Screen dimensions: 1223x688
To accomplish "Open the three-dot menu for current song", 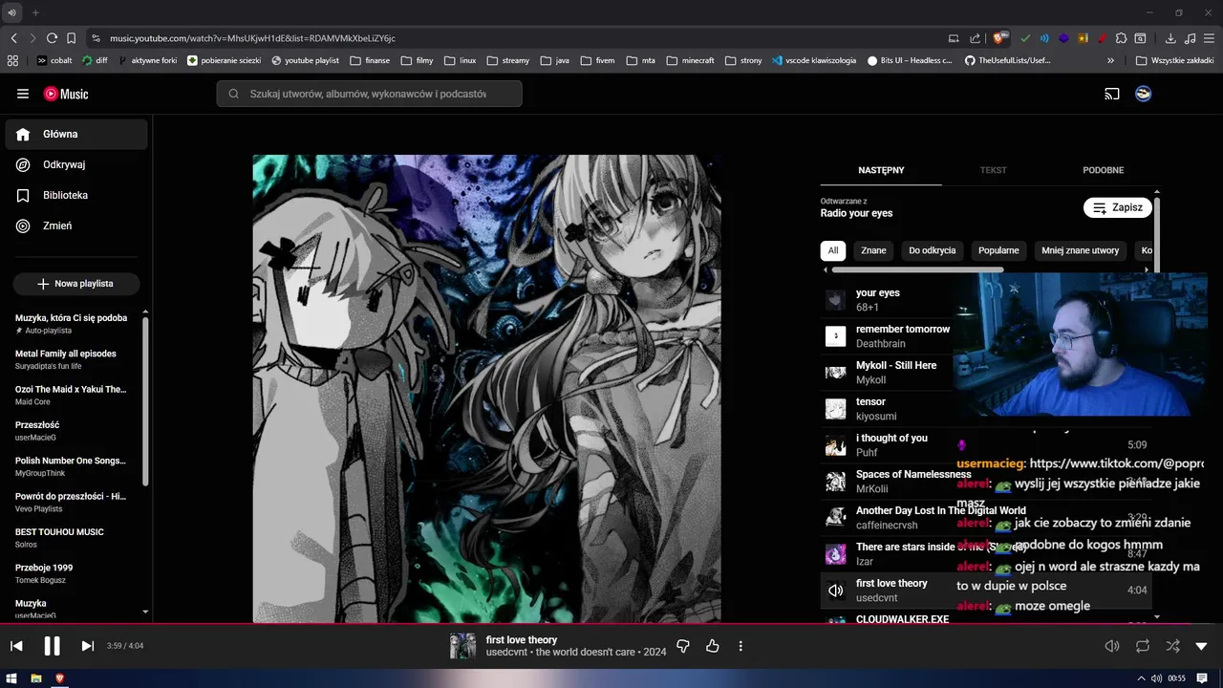I will click(x=740, y=646).
